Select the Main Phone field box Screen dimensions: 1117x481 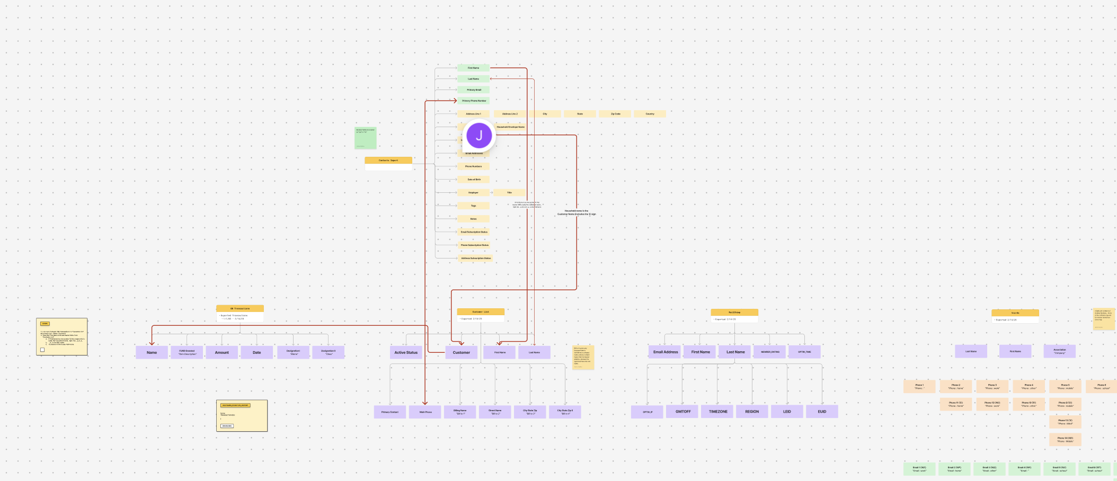425,412
